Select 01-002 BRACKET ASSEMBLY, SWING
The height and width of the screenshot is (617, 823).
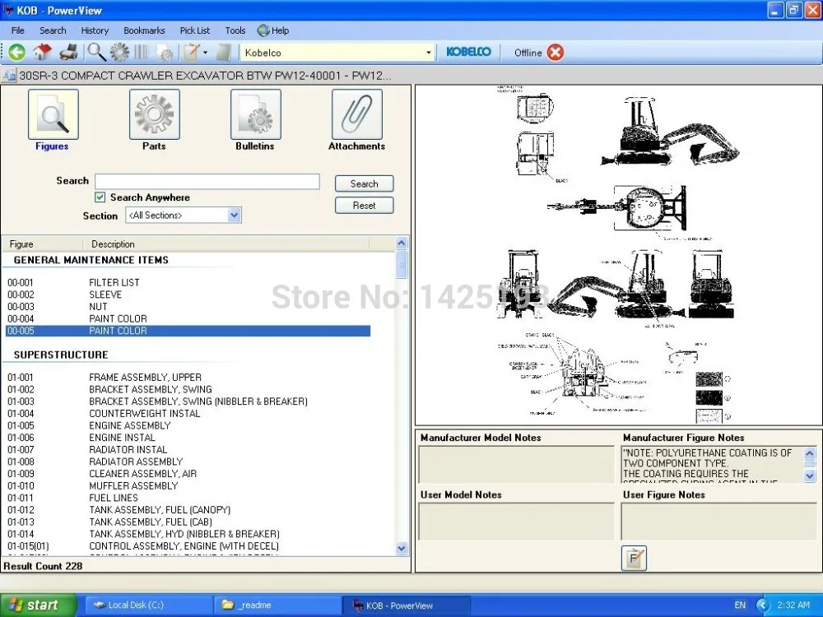(x=188, y=389)
